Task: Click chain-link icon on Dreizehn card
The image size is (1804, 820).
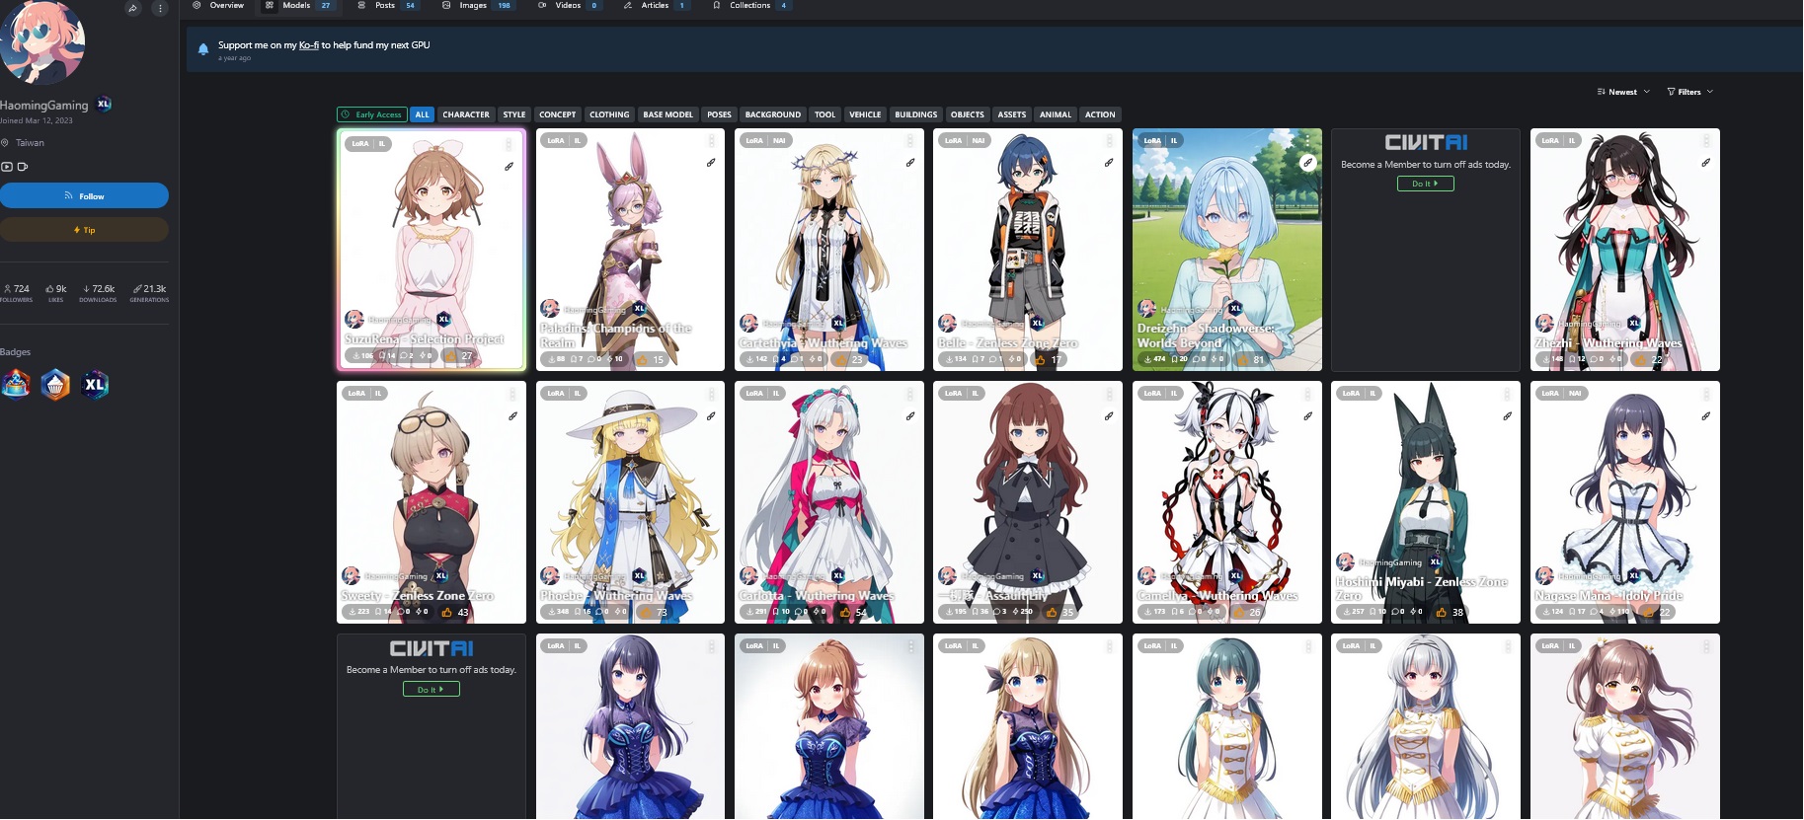Action: (1307, 163)
